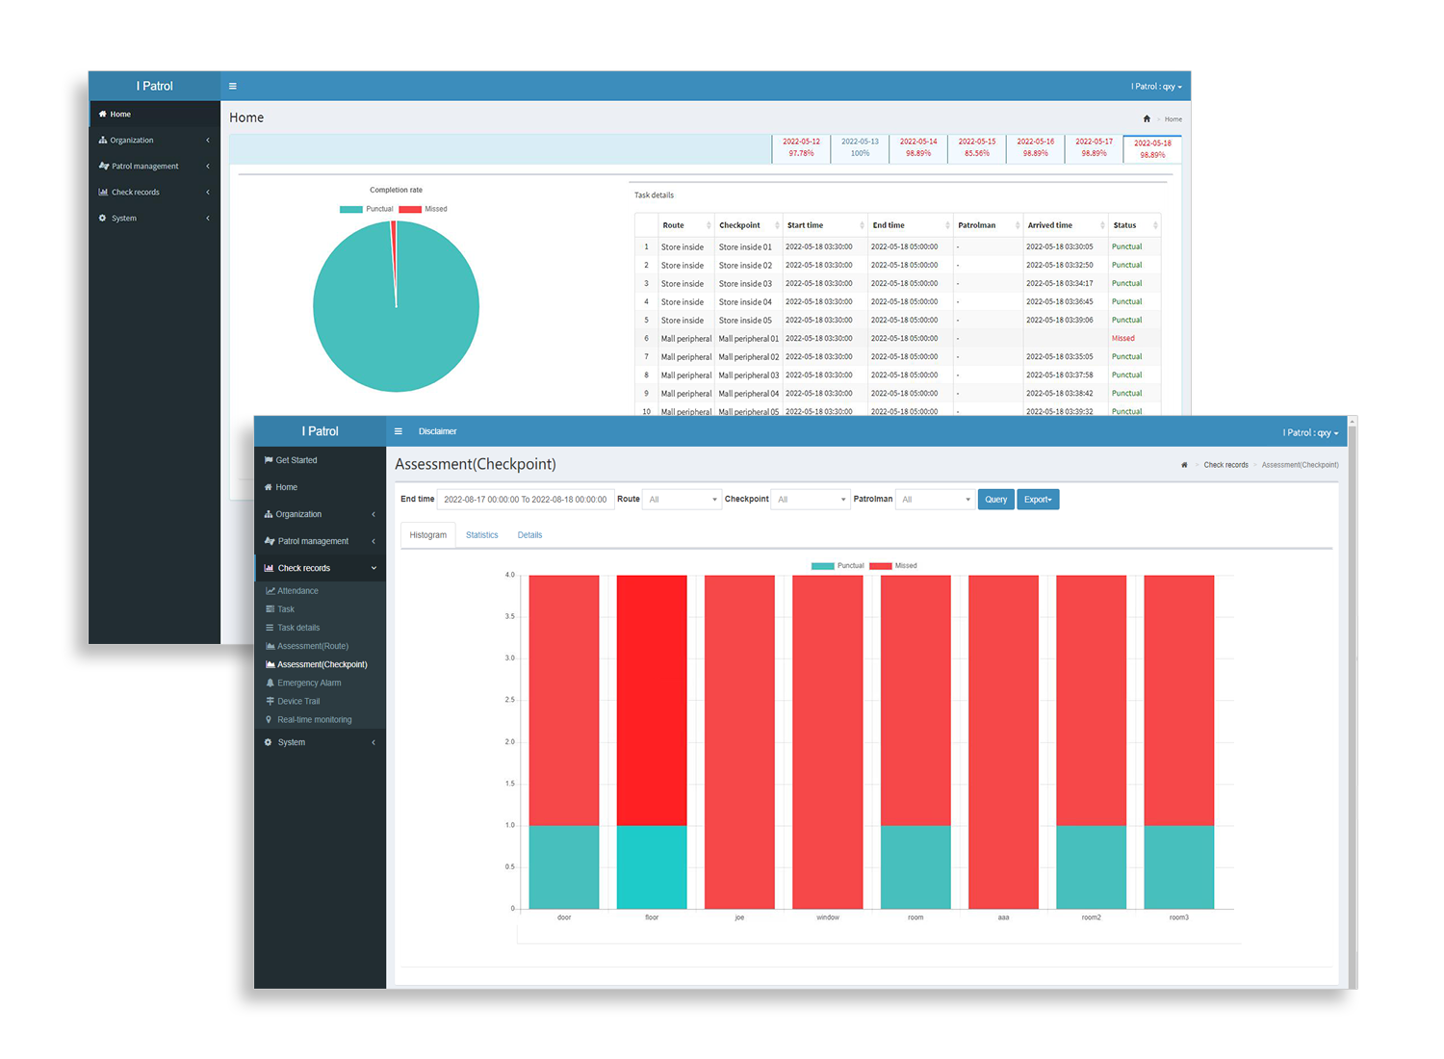Click the home breadcrumb icon near Check records
The image size is (1444, 1059).
[x=1184, y=465]
